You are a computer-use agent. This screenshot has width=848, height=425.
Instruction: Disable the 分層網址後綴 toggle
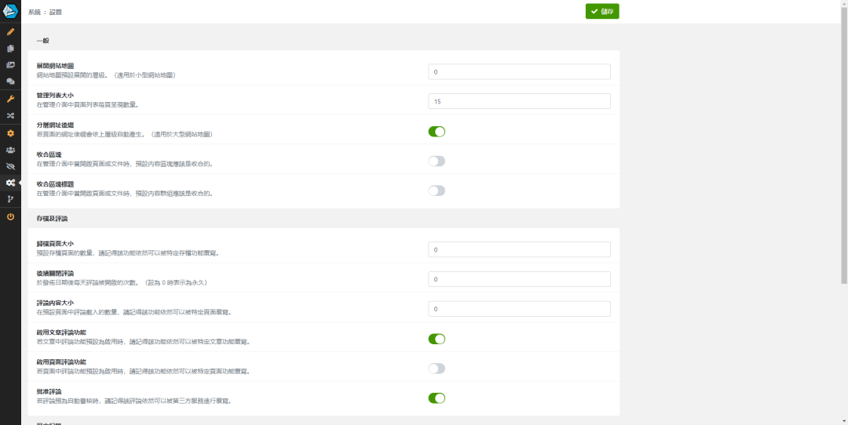437,131
